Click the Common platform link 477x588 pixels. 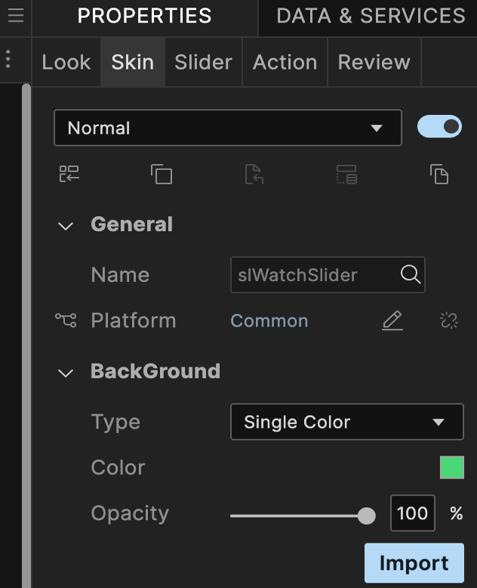(x=269, y=320)
